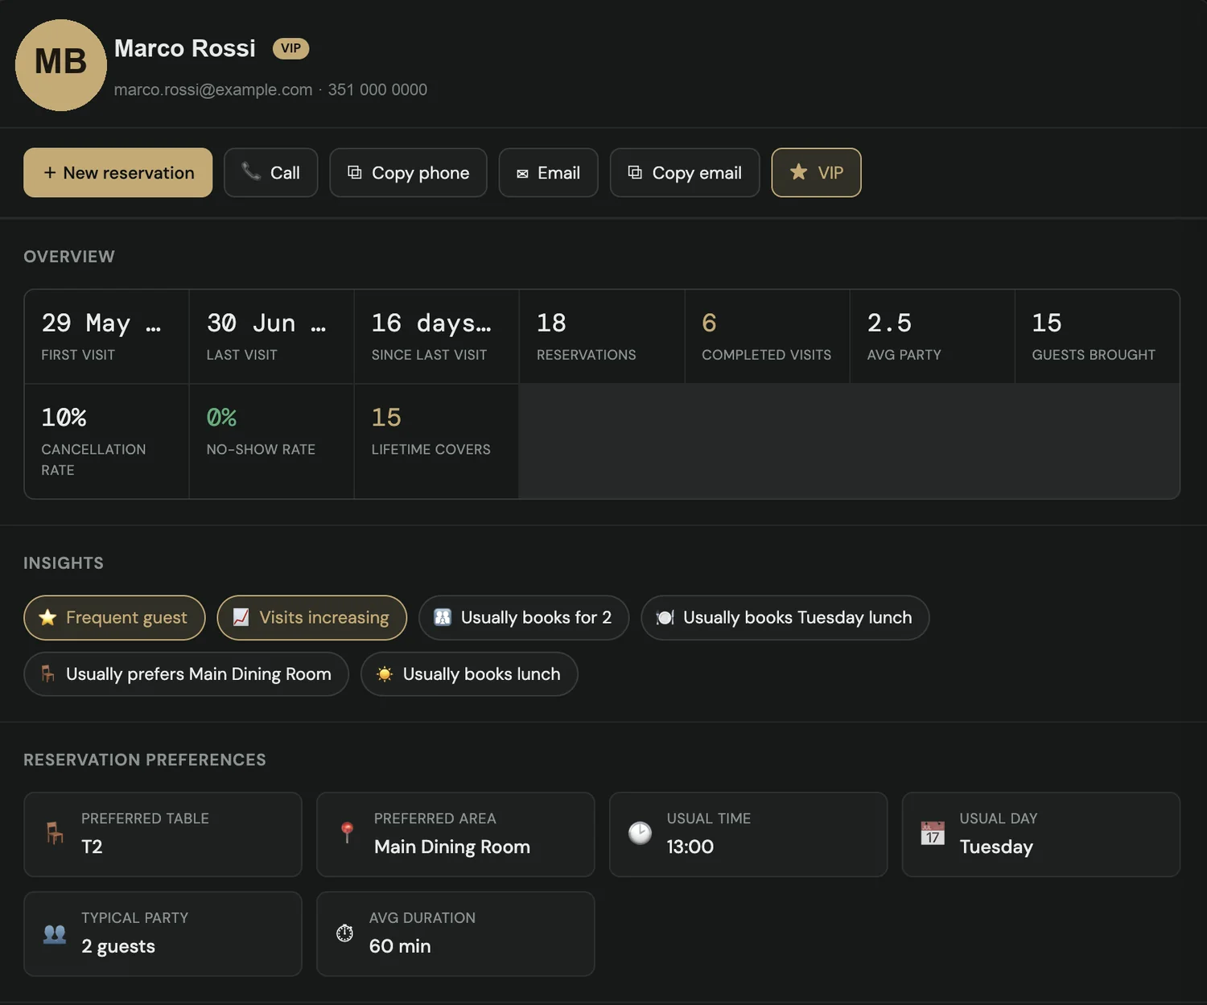Screen dimensions: 1207x1005
Task: Click the copy icon in Copy phone
Action: [x=354, y=172]
